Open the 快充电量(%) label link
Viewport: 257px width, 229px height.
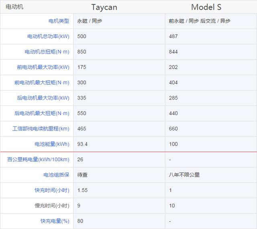click(x=55, y=221)
